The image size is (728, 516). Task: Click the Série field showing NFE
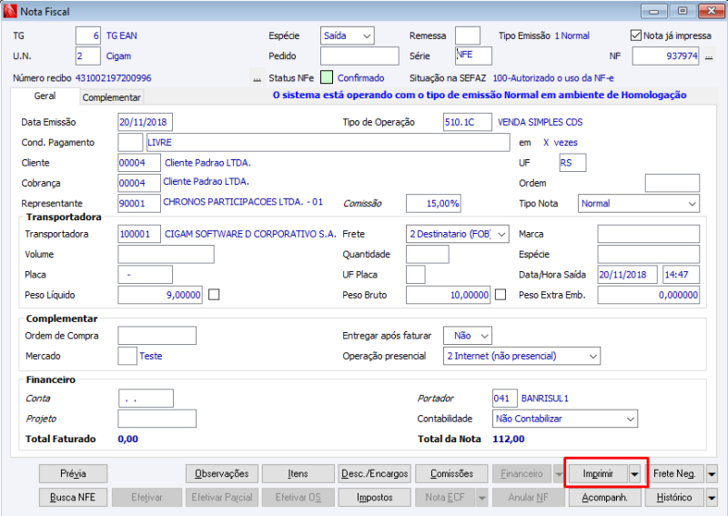click(473, 56)
